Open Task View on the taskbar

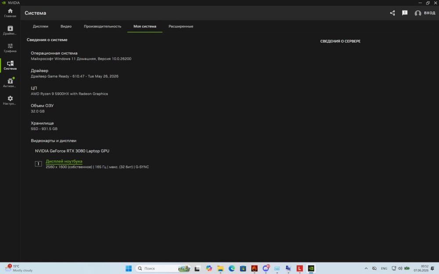197,268
